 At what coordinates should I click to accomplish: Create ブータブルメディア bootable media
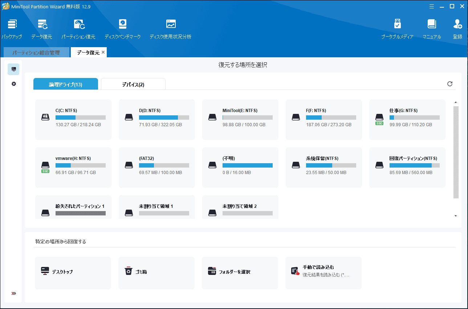(397, 29)
